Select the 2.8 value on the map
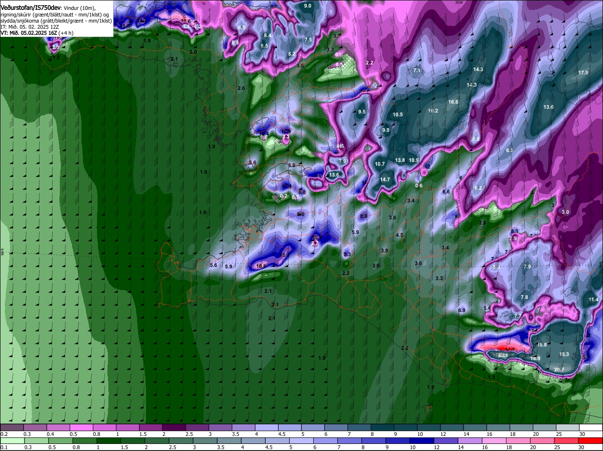This screenshot has height=451, width=603. click(x=482, y=223)
